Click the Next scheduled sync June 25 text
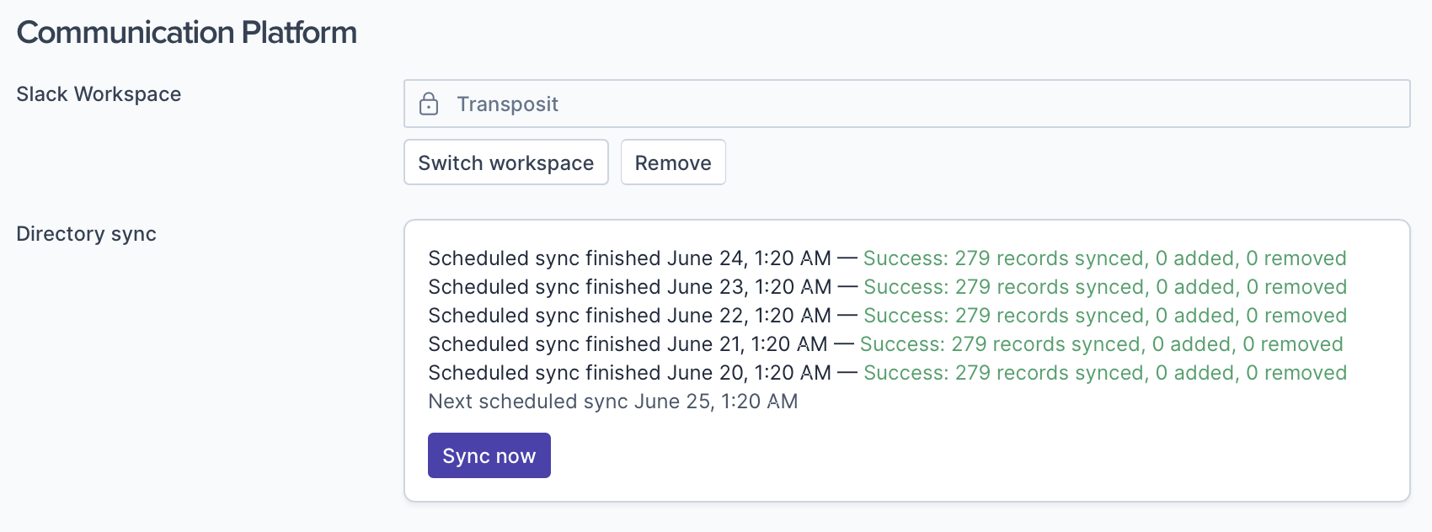The height and width of the screenshot is (532, 1432). click(x=612, y=402)
